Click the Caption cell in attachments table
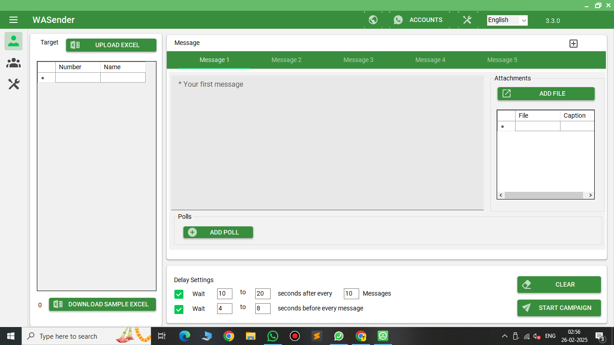 pyautogui.click(x=577, y=126)
